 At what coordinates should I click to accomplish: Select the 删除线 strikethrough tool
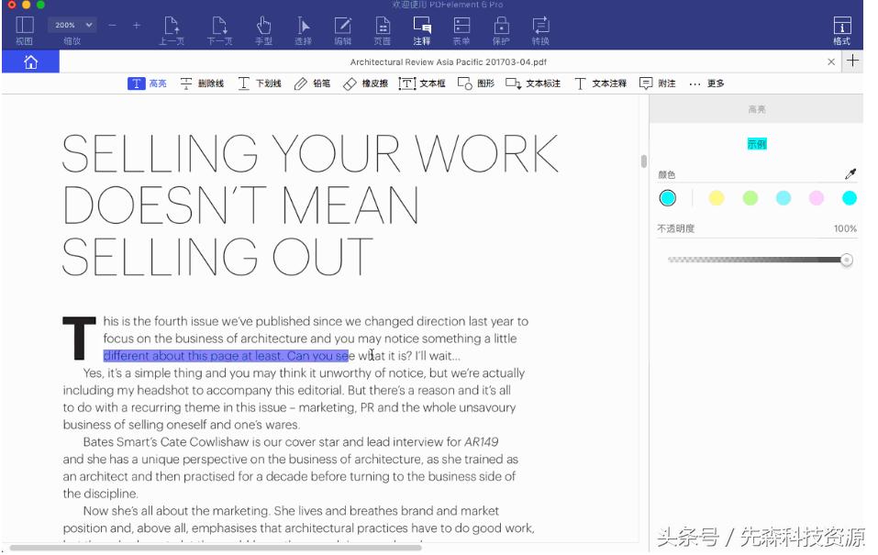(x=202, y=83)
